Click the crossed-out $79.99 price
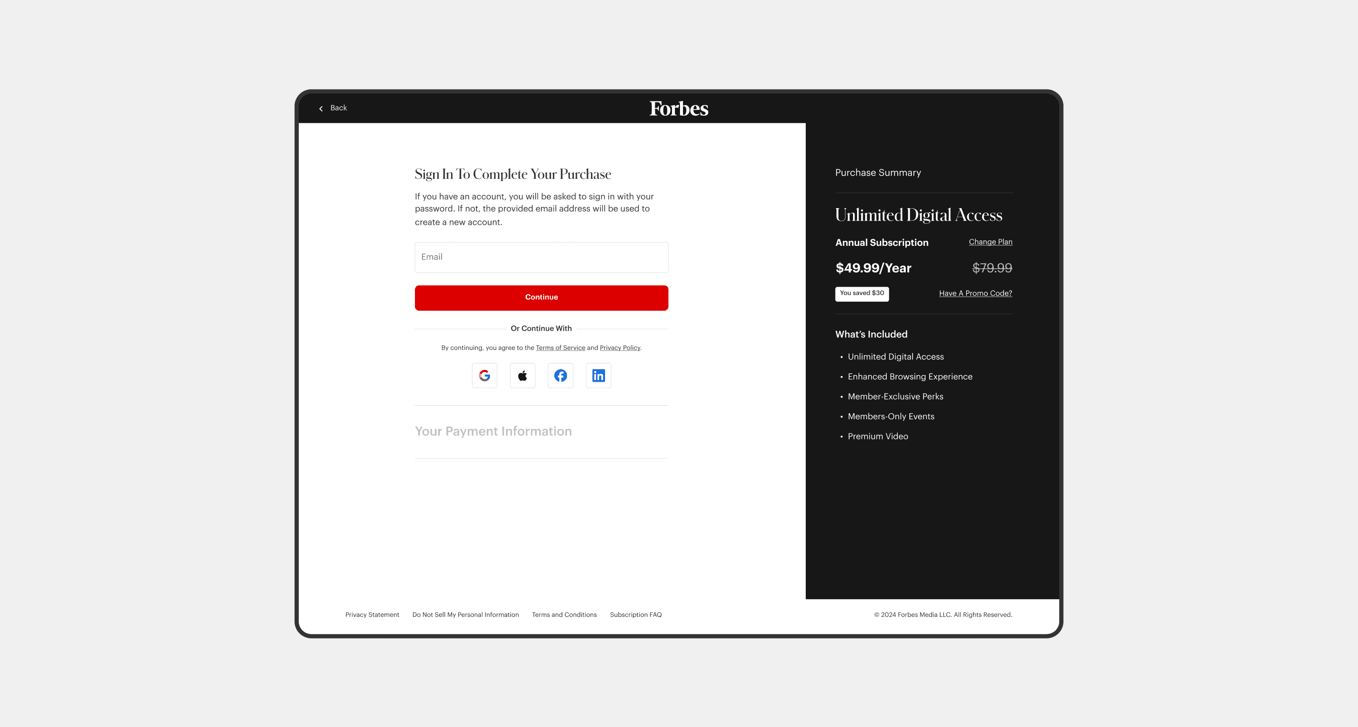 point(992,268)
